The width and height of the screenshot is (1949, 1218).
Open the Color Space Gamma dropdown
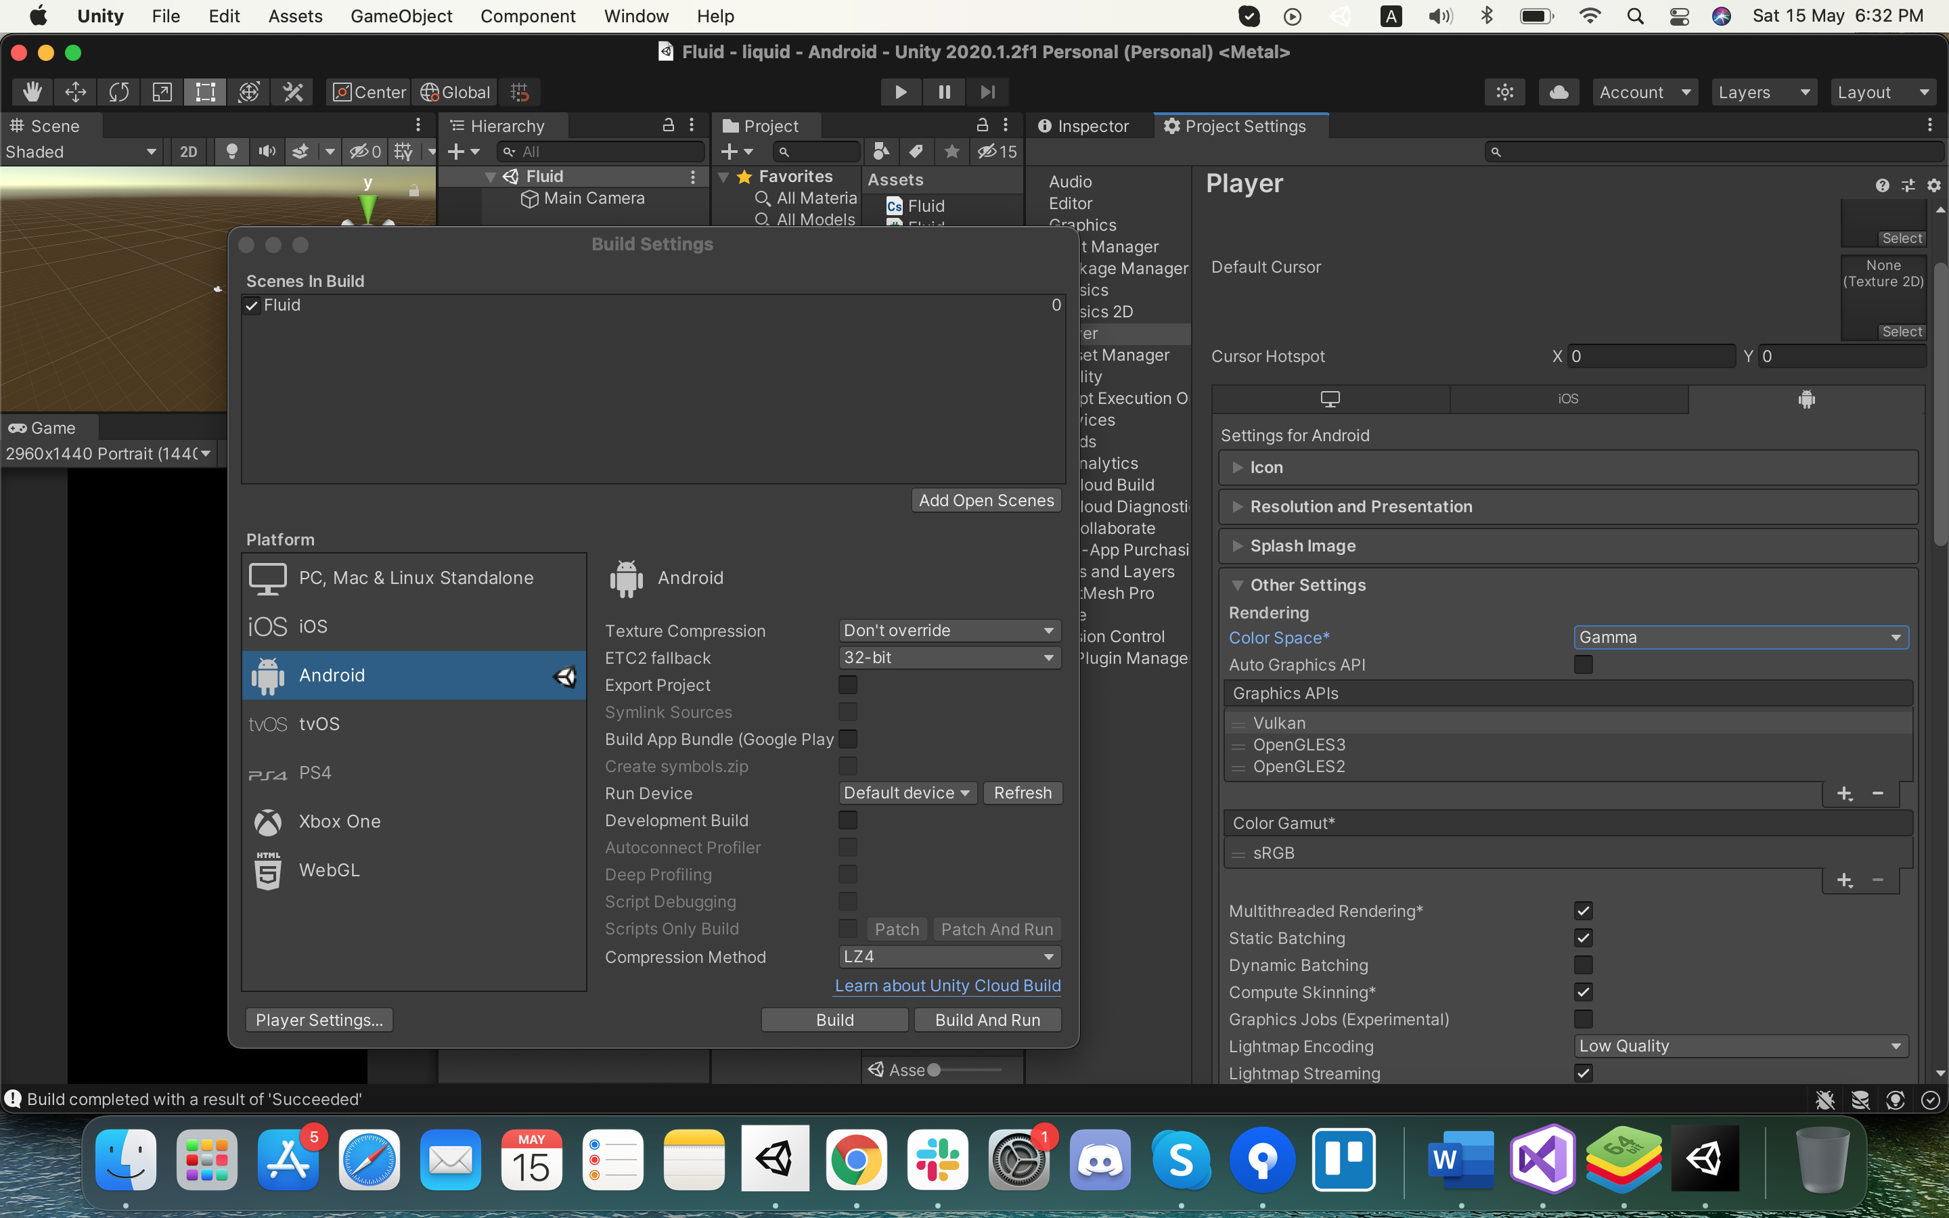coord(1741,637)
